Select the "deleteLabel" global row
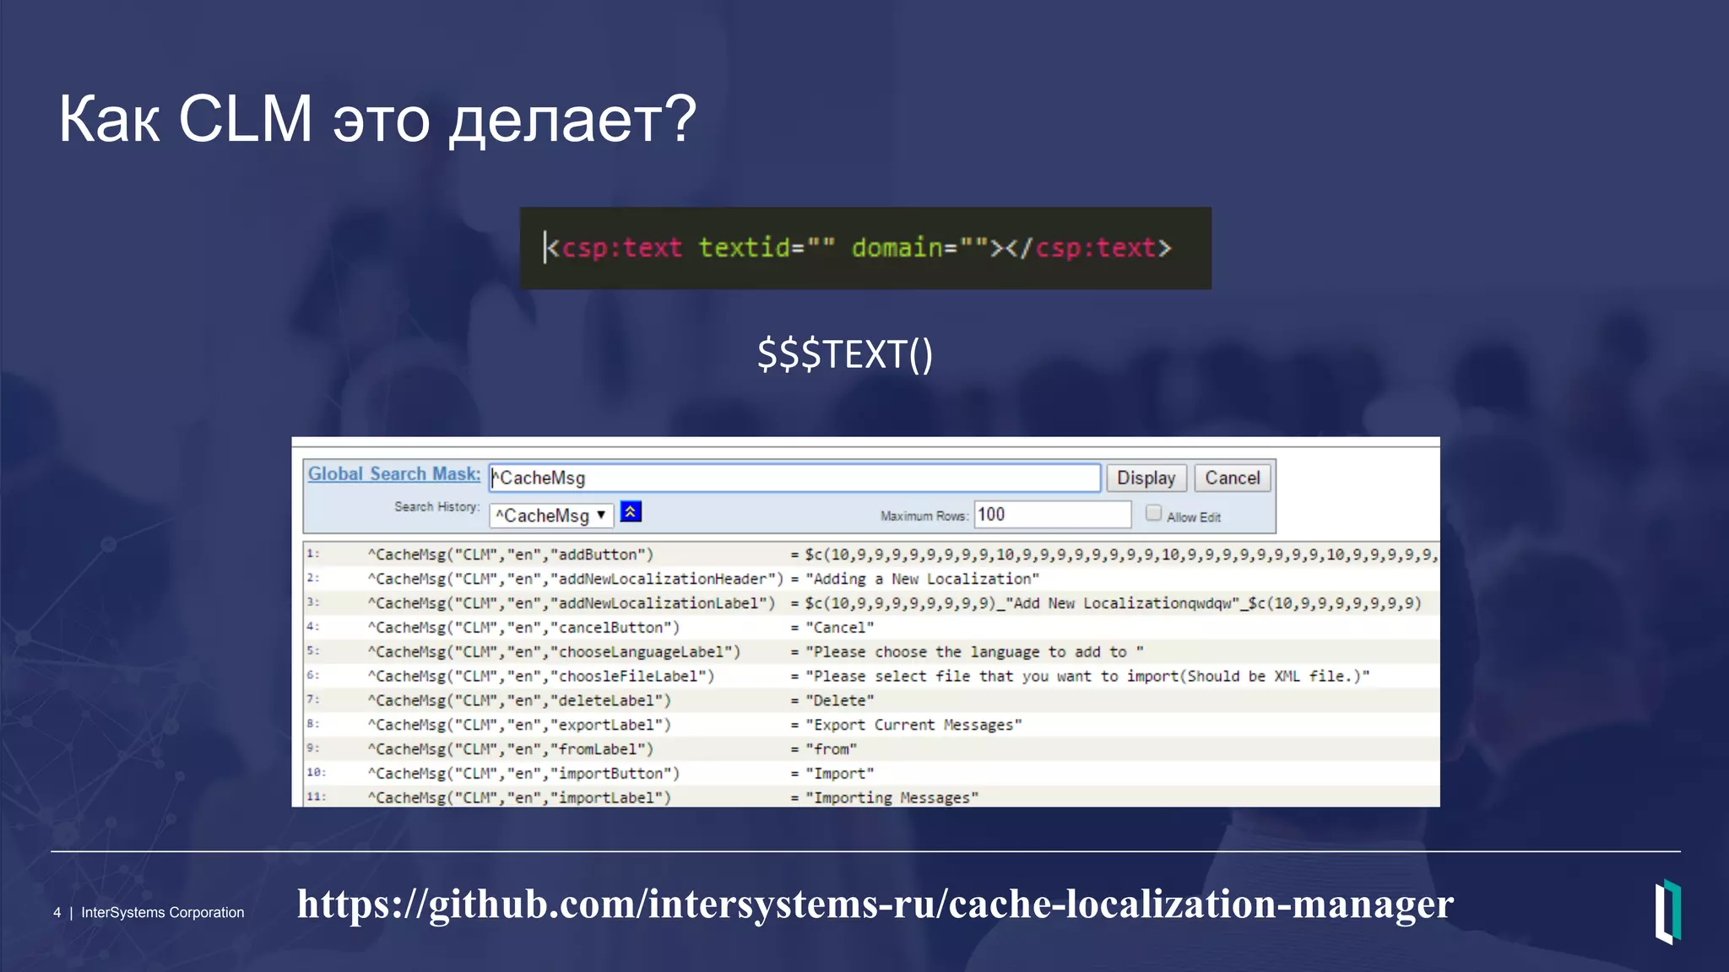 pos(871,700)
